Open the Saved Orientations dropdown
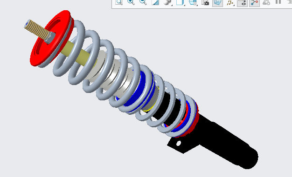 pyautogui.click(x=180, y=3)
